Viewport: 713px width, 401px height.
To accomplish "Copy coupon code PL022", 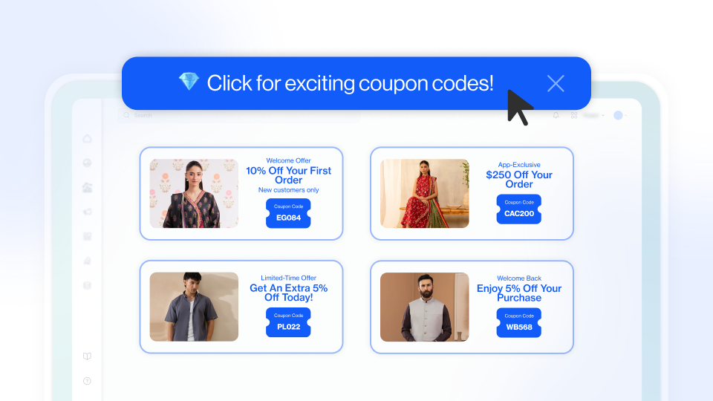I will pos(288,322).
